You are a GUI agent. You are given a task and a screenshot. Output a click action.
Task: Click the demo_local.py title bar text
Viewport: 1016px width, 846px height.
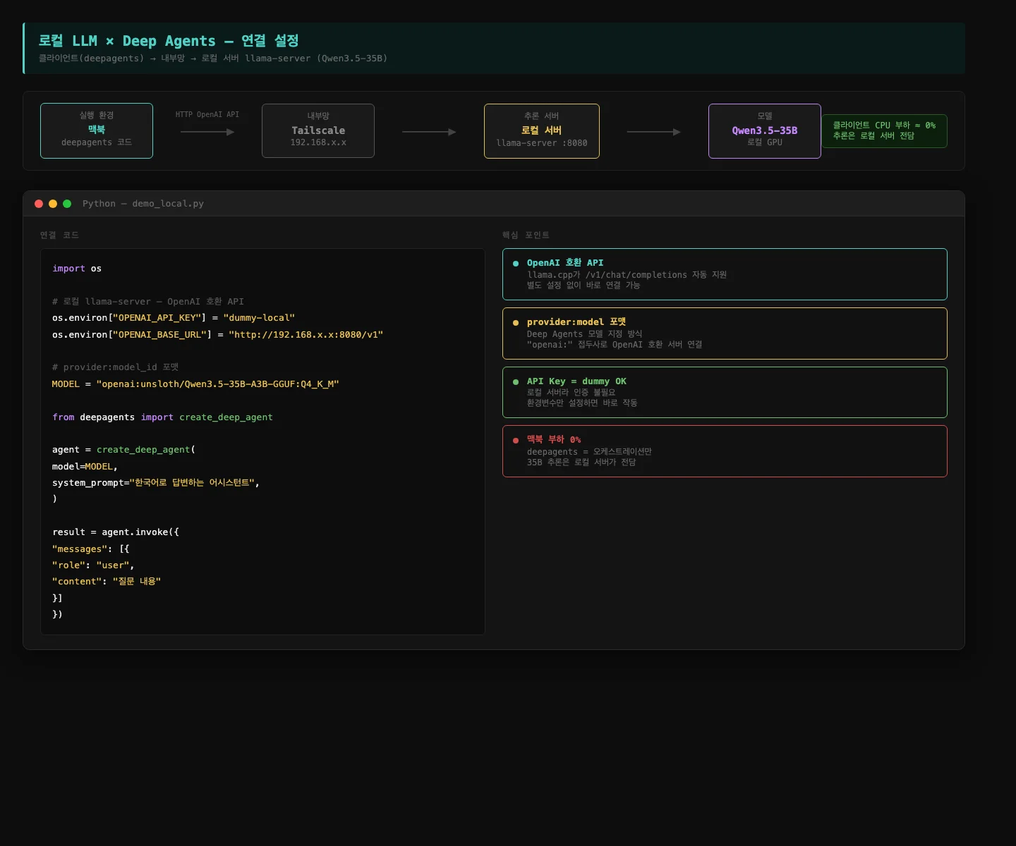(x=143, y=204)
